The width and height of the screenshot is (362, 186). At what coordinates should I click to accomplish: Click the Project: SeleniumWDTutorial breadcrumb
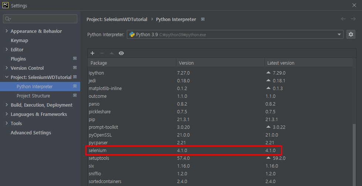[x=117, y=19]
